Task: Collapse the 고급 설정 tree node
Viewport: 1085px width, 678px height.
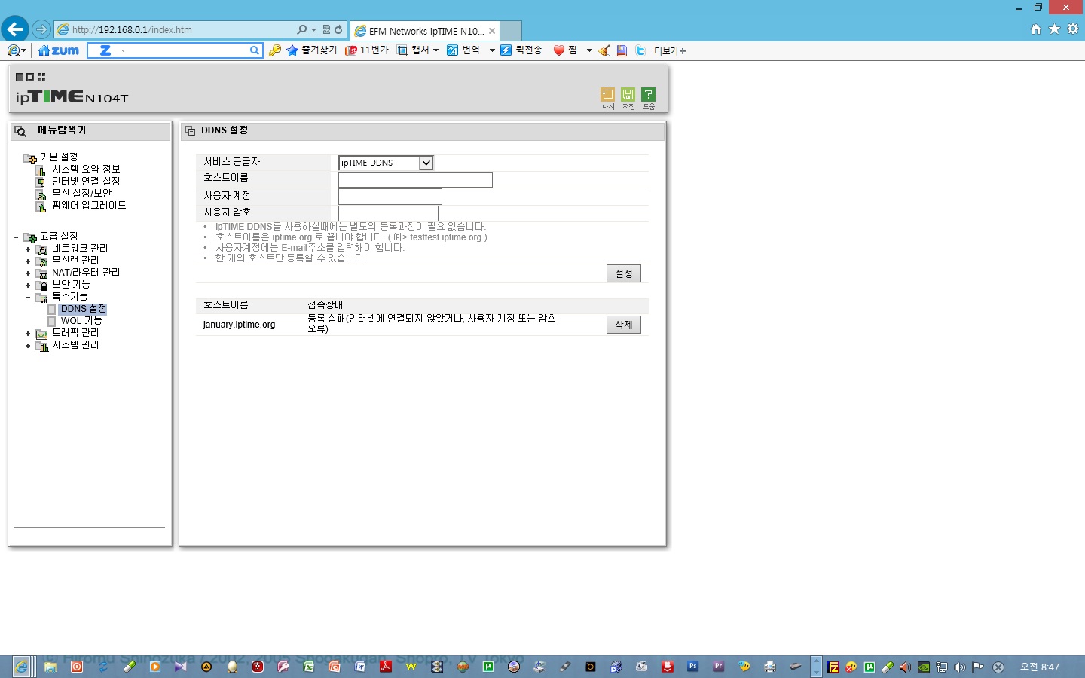Action: tap(16, 237)
